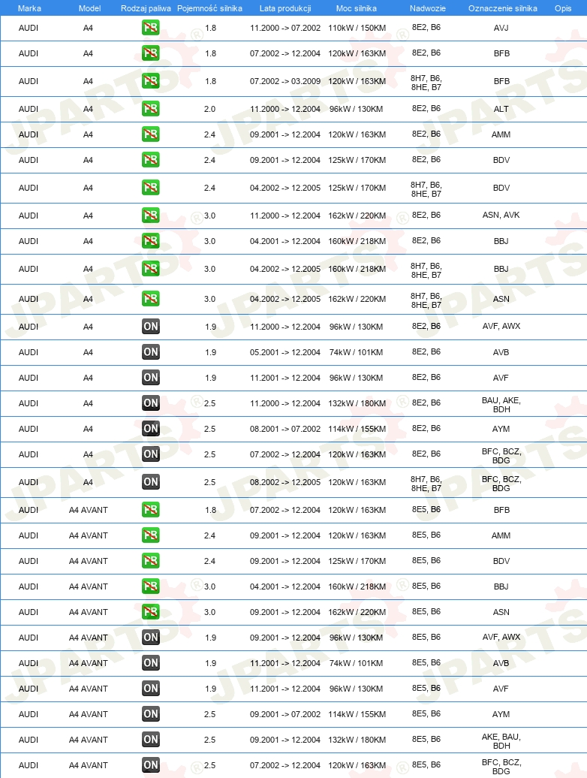Viewport: 587px width, 778px height.
Task: Click the Pojemność silnika column header
Action: (x=209, y=8)
